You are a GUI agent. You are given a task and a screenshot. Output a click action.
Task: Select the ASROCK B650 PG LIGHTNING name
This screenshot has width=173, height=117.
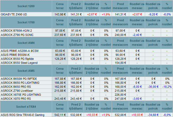tap(20, 83)
